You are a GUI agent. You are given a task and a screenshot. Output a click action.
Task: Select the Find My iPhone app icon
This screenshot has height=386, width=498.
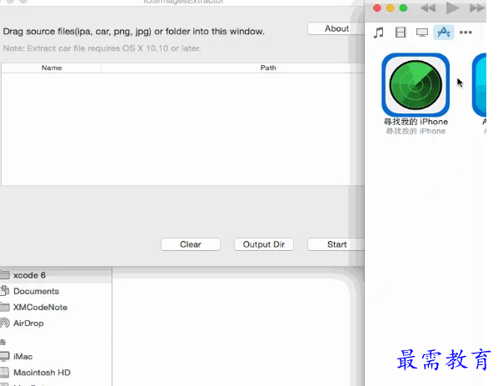click(x=416, y=85)
